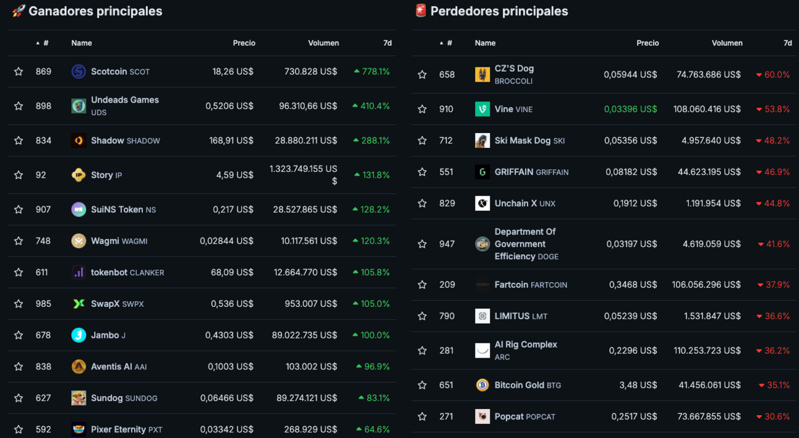
Task: Toggle the watchlist star for Shadow
Action: [19, 140]
